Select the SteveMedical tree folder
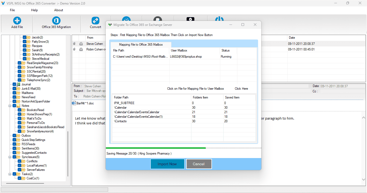The image size is (367, 193). [x=41, y=59]
